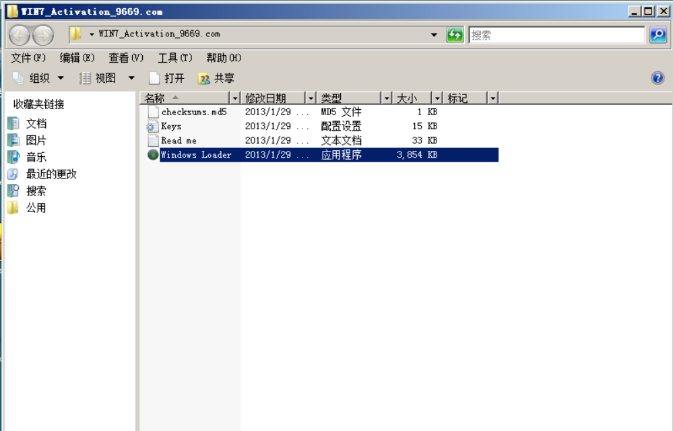Click in the 搜索 input box
This screenshot has height=431, width=673.
556,35
